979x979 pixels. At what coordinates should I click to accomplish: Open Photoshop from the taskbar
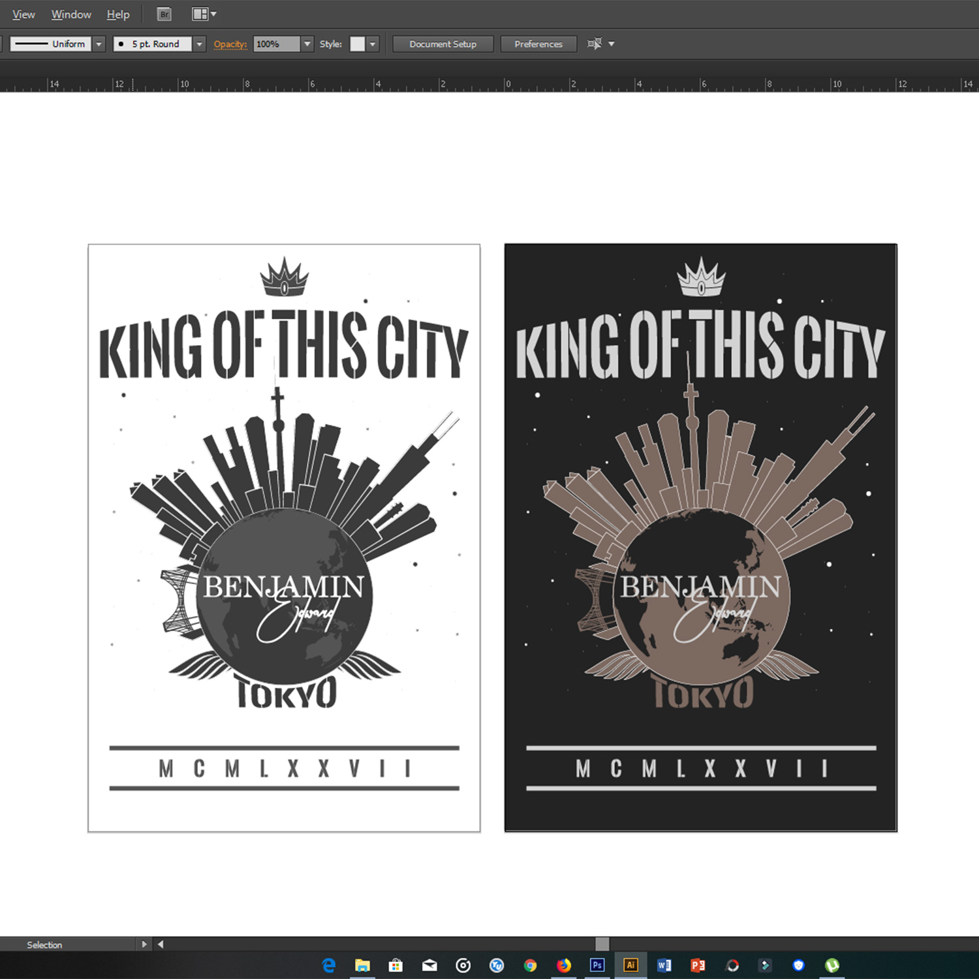pos(596,965)
